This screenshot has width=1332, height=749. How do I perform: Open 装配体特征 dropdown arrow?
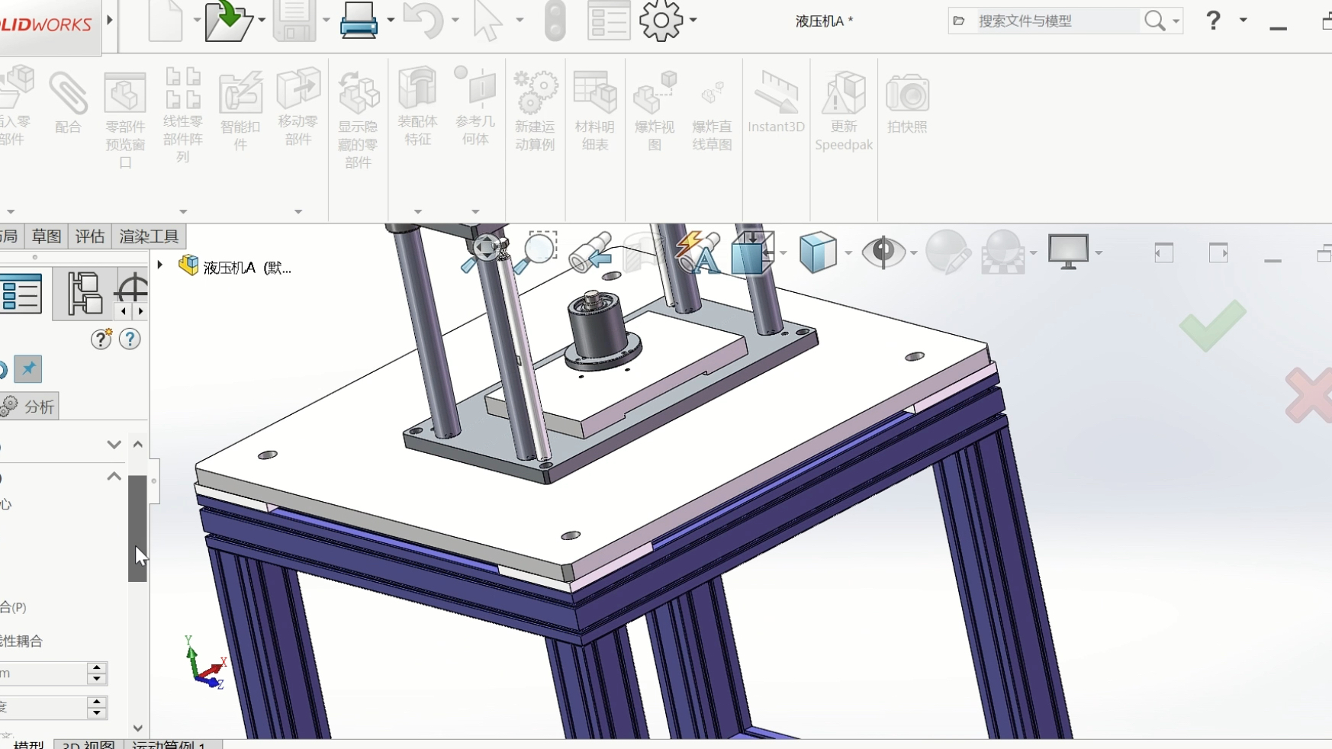coord(417,211)
